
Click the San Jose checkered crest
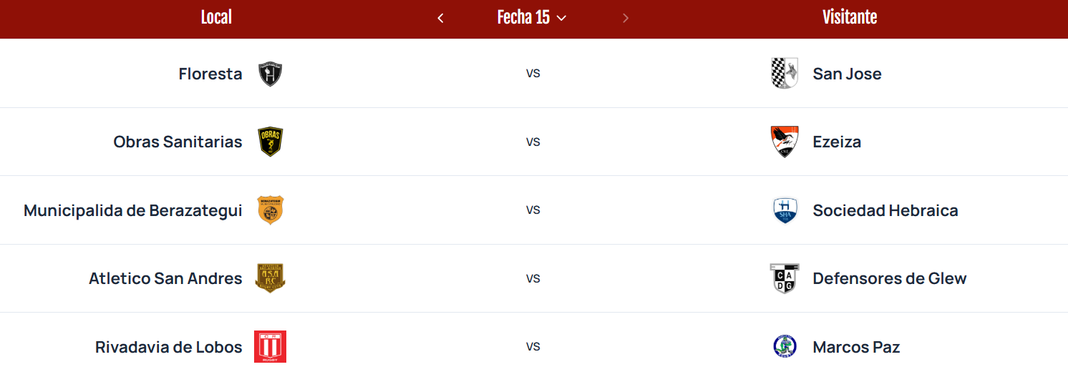pyautogui.click(x=785, y=74)
